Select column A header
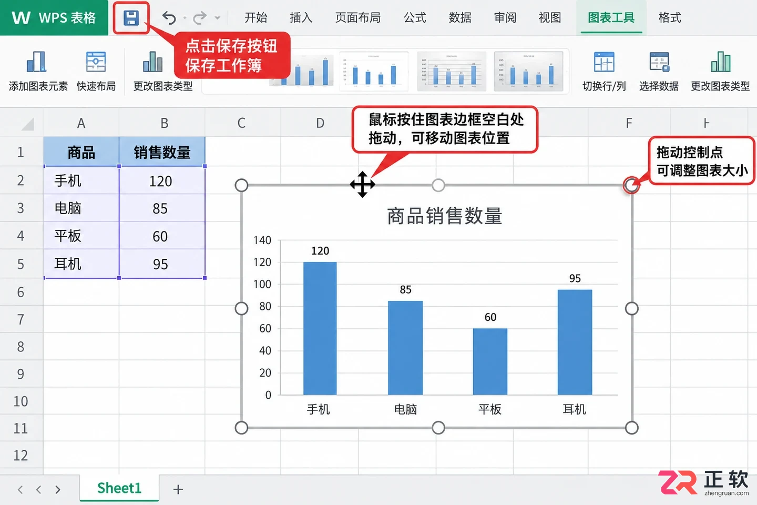Screen dimensions: 757x505 coord(81,123)
